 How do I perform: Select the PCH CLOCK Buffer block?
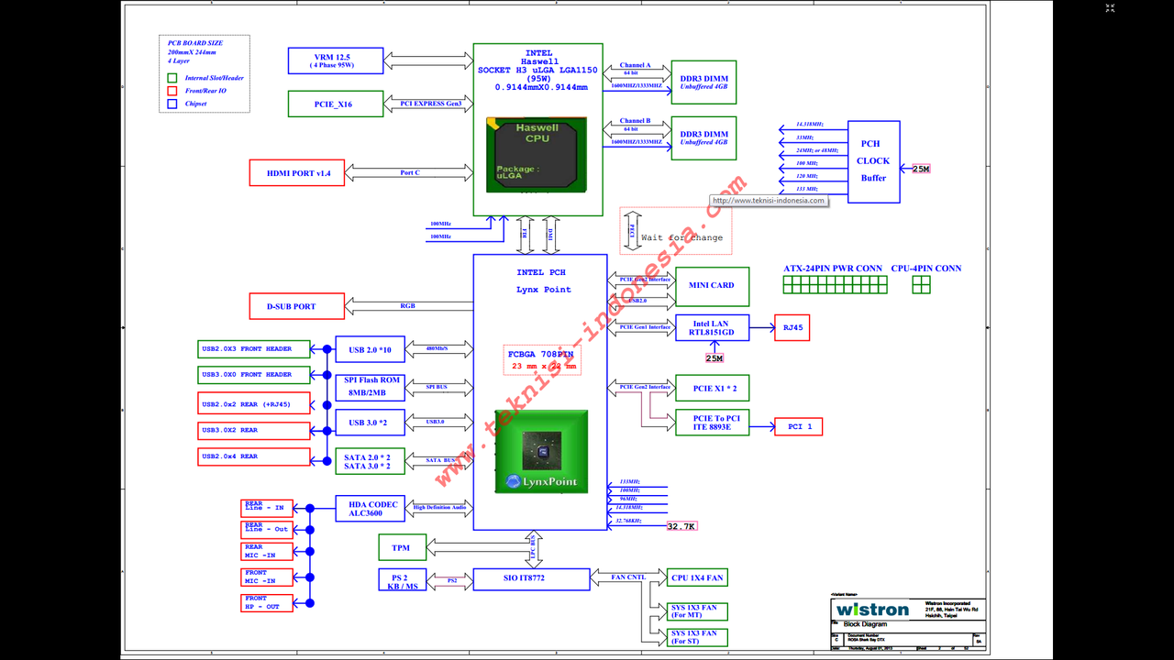tap(873, 161)
